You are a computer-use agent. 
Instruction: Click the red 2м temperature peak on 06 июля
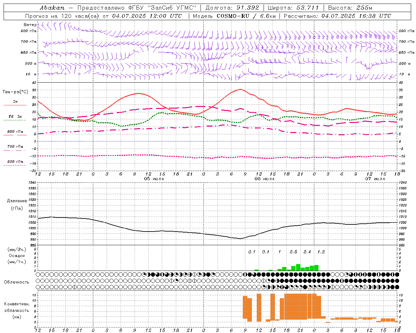click(240, 89)
